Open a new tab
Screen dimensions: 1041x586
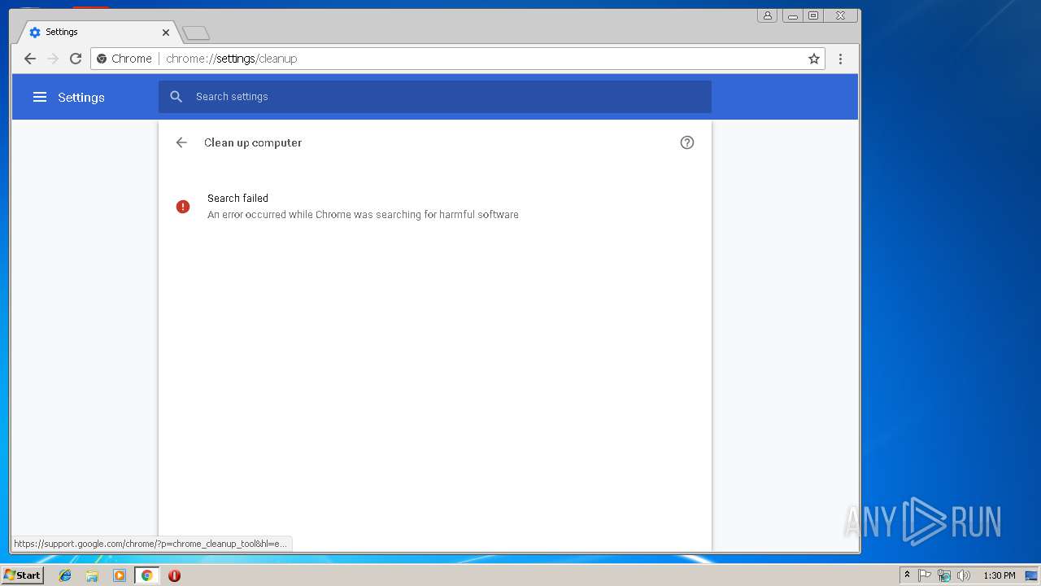pos(196,33)
